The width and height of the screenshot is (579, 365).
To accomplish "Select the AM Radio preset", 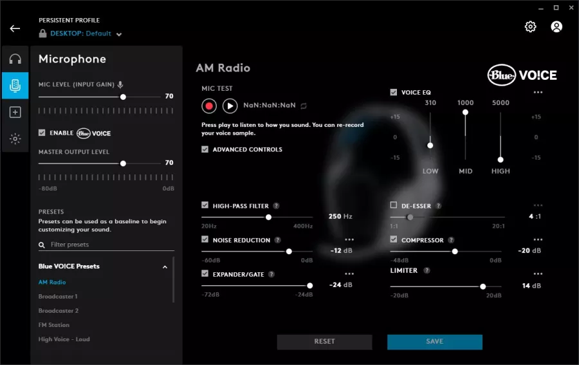I will pos(52,282).
